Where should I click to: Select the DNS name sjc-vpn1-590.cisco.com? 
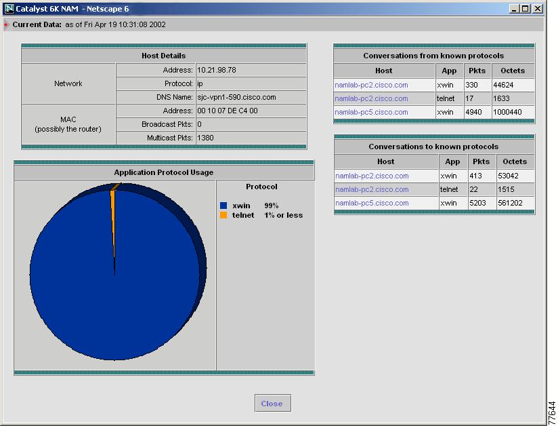click(x=236, y=97)
